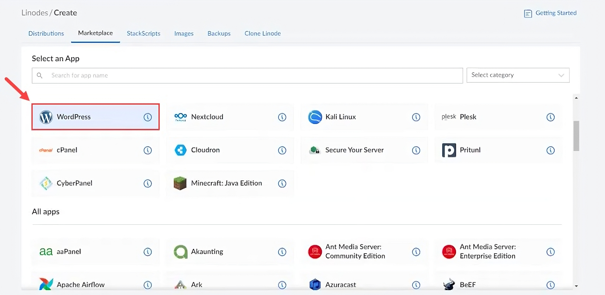605x295 pixels.
Task: Open the Getting Started link
Action: coord(556,13)
